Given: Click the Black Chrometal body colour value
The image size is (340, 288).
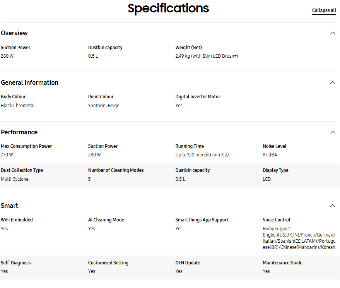Looking at the screenshot, I should click(x=17, y=105).
